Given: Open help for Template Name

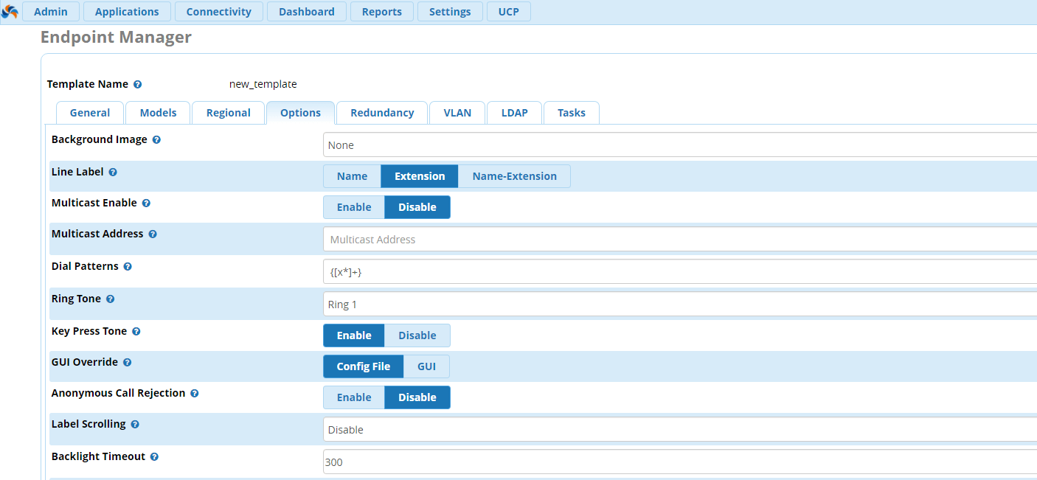Looking at the screenshot, I should (x=138, y=85).
